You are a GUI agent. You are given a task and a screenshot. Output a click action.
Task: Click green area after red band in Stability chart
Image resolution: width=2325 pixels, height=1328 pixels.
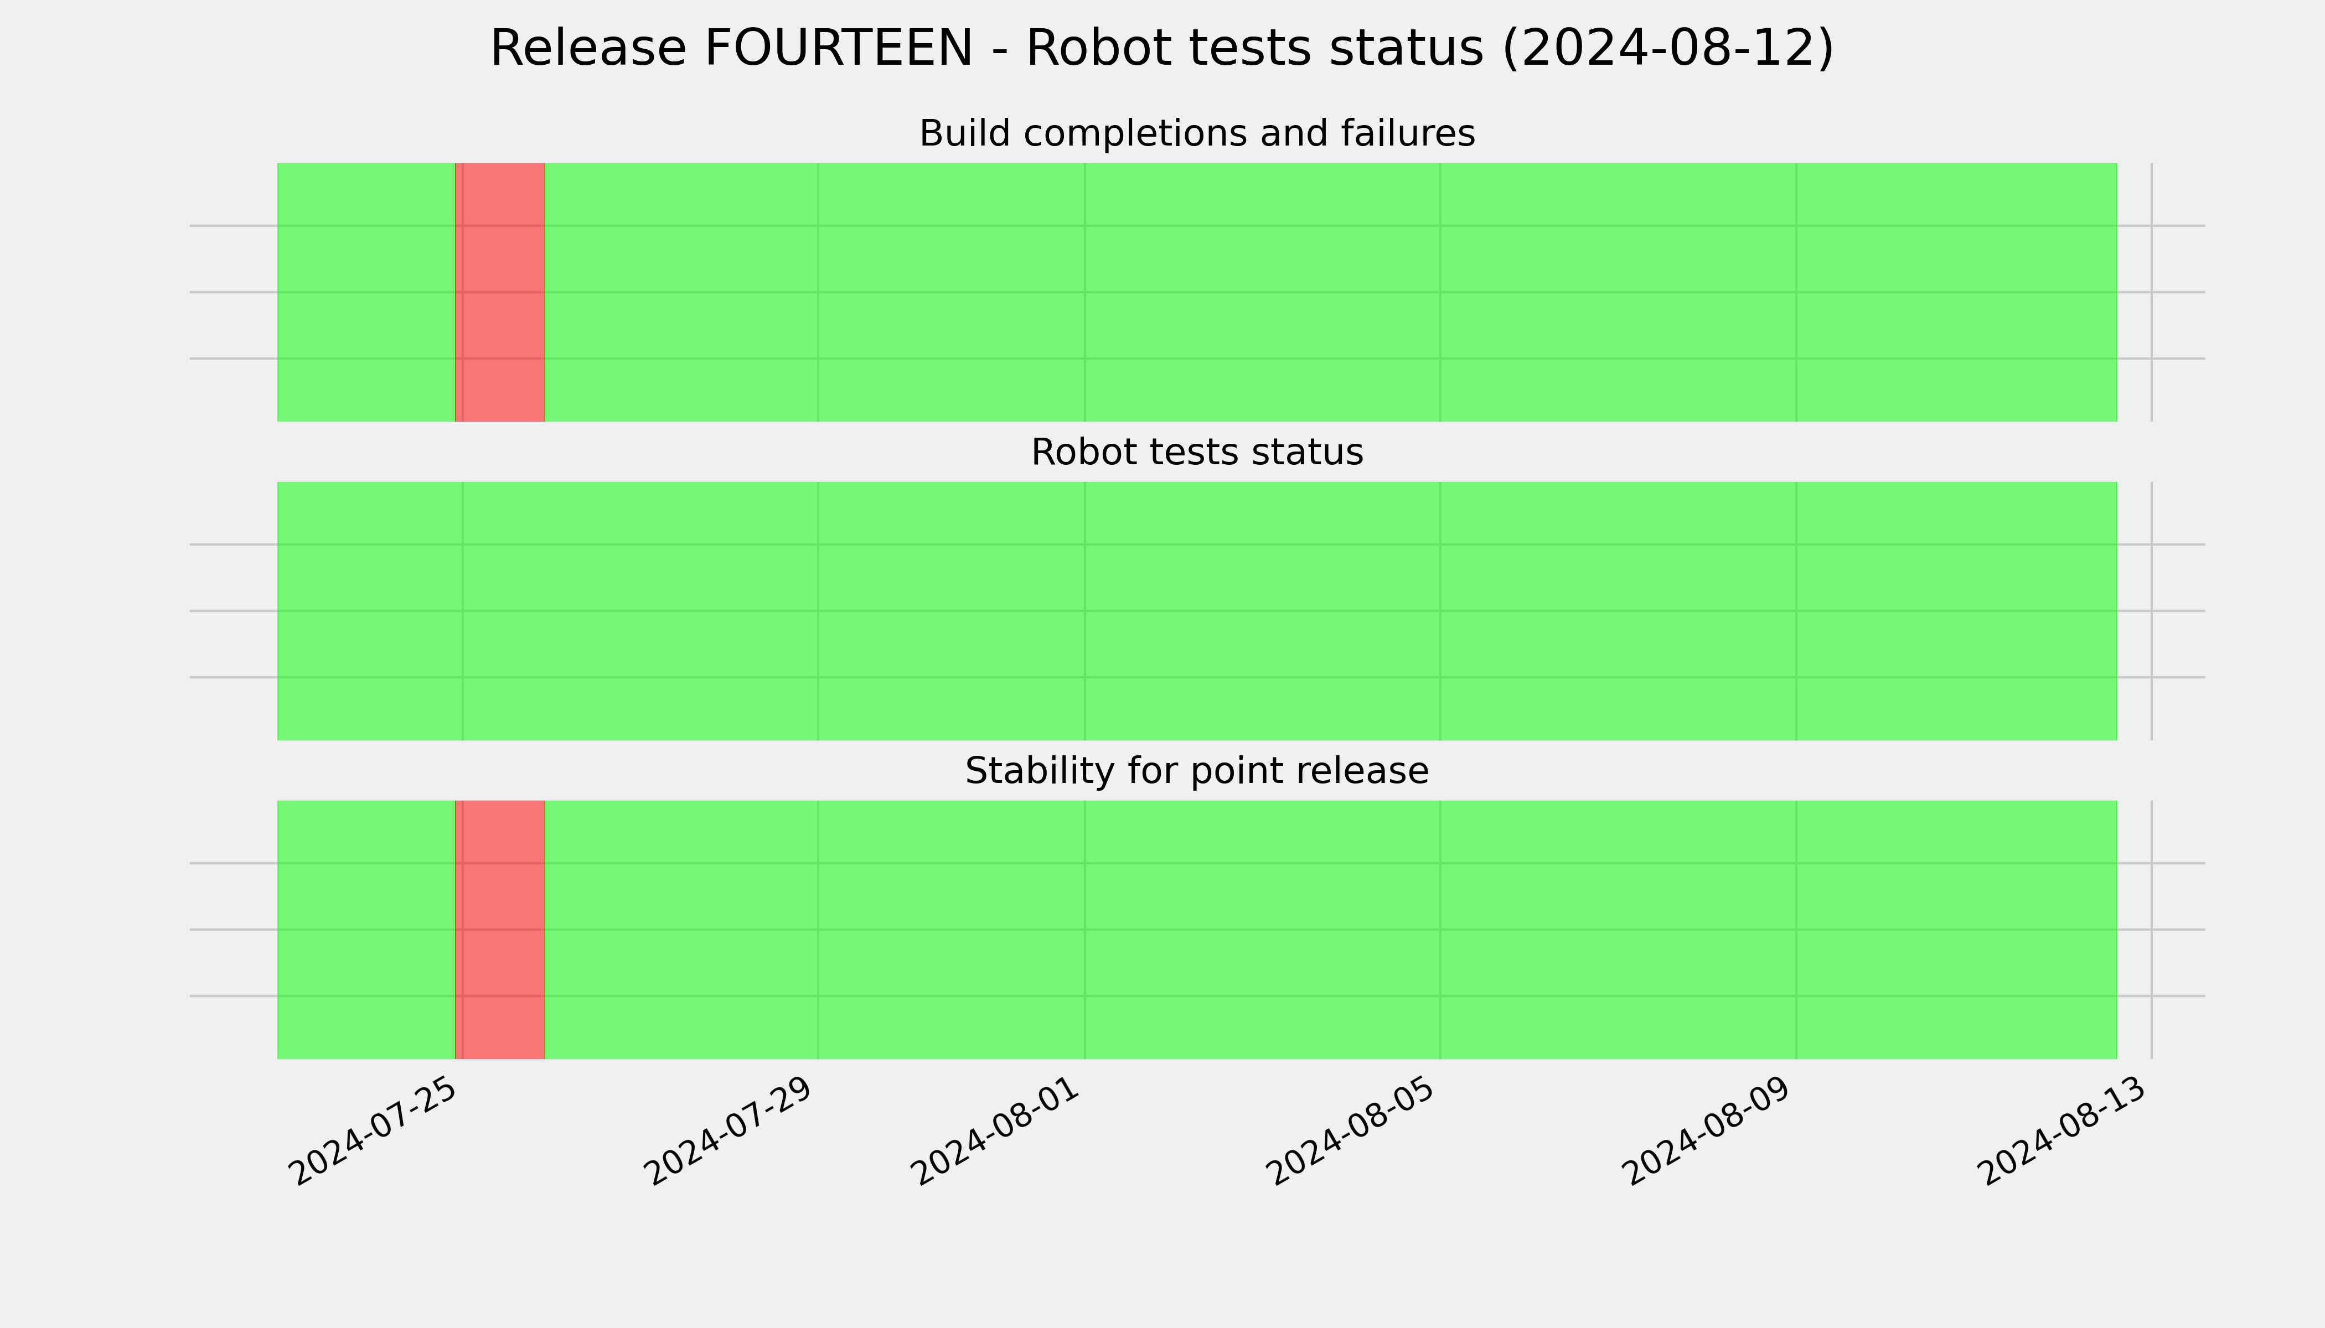pyautogui.click(x=1330, y=930)
